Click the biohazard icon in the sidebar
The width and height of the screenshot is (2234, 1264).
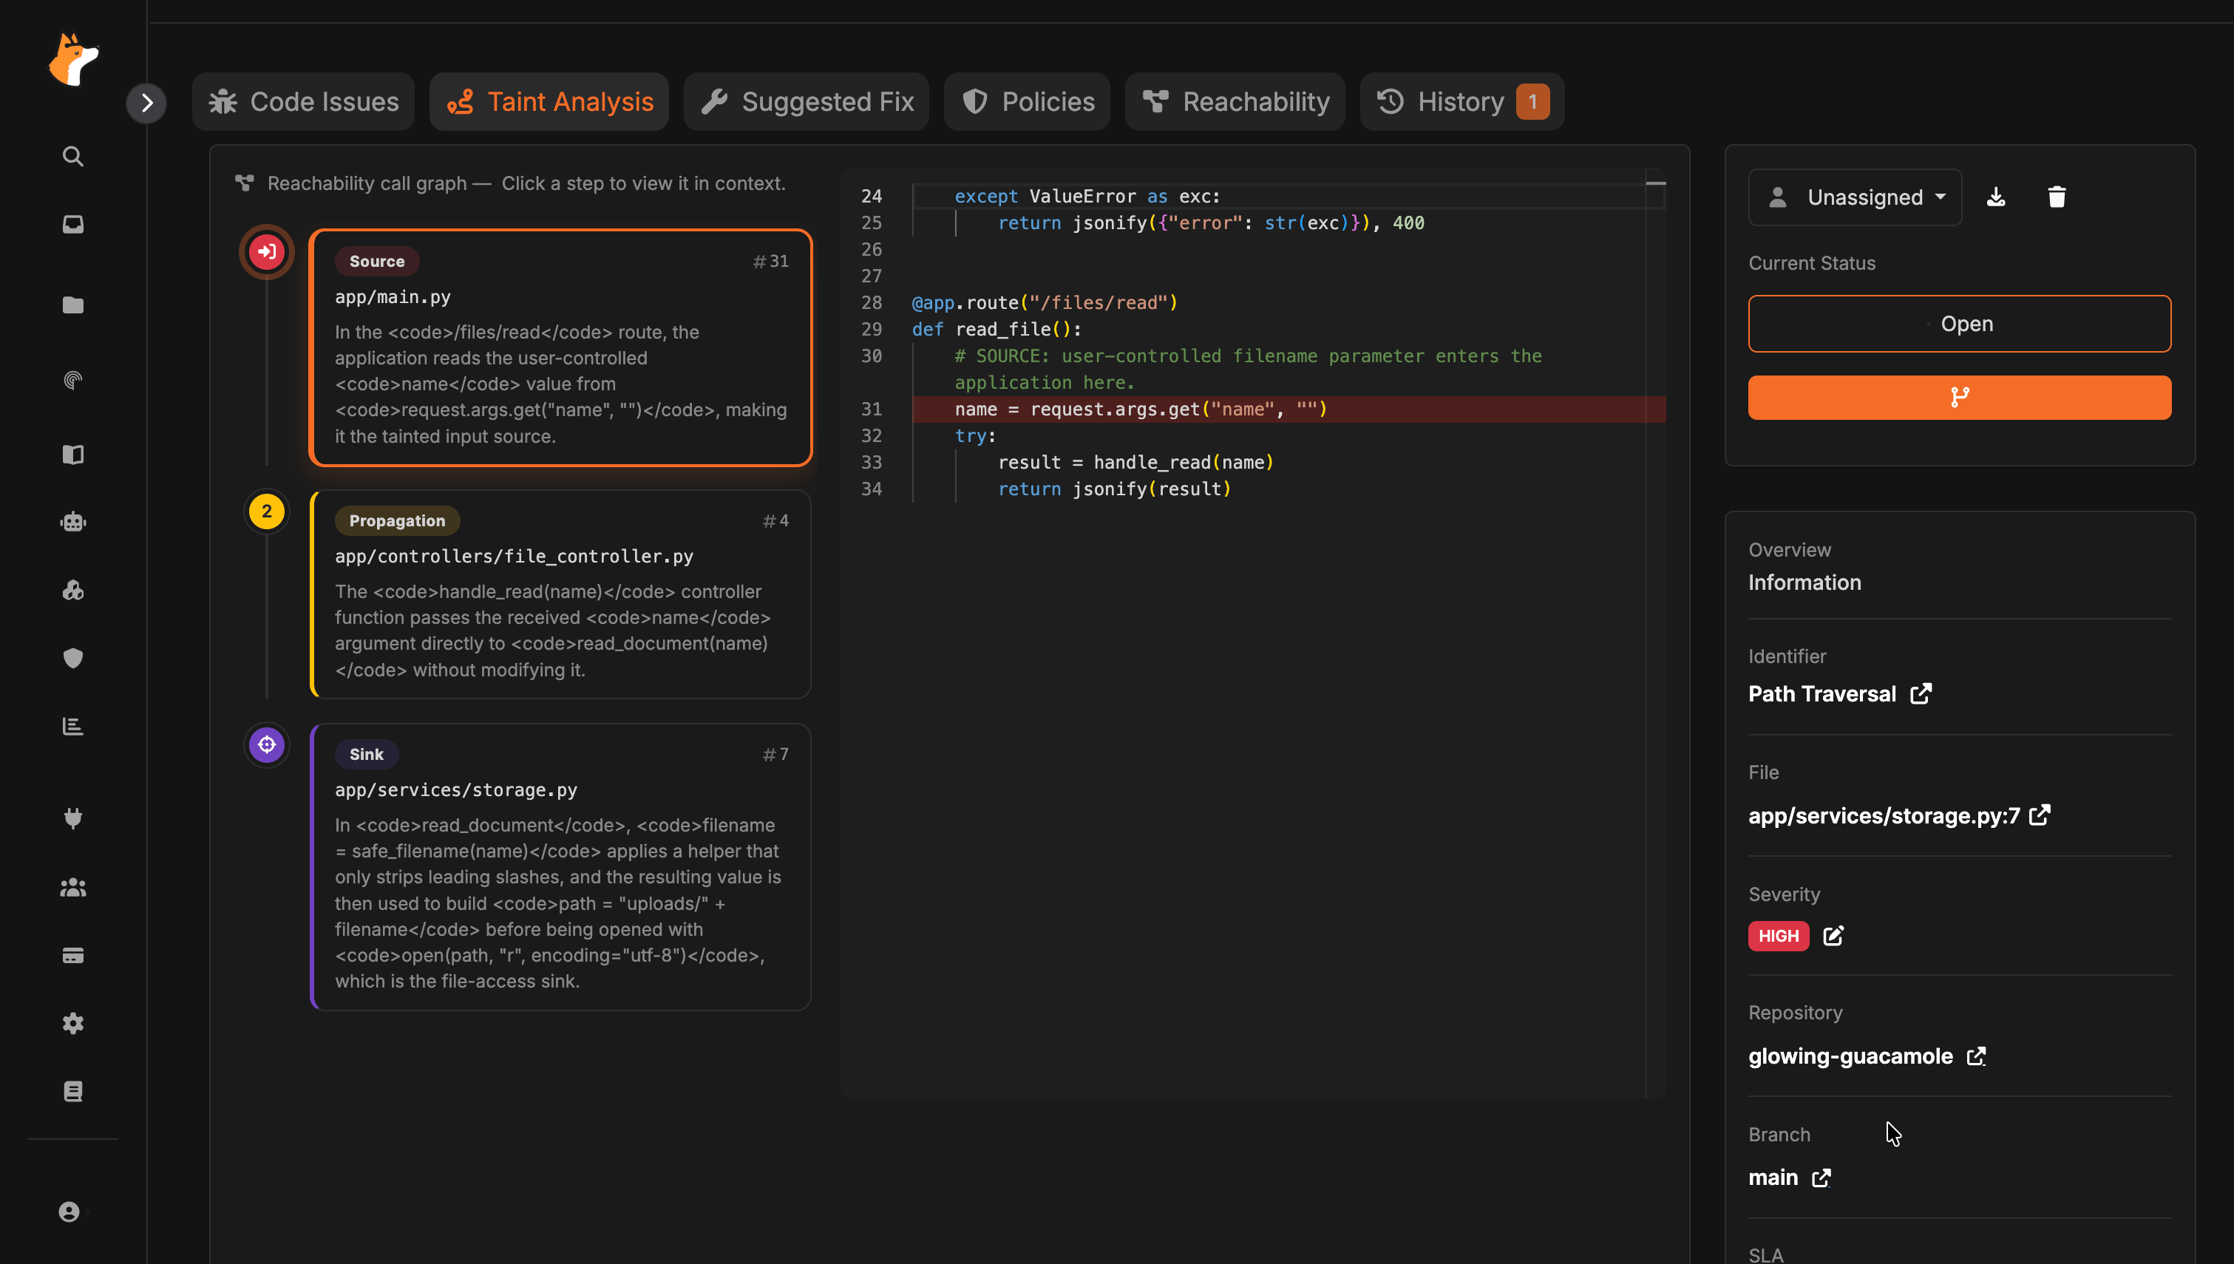click(x=73, y=591)
